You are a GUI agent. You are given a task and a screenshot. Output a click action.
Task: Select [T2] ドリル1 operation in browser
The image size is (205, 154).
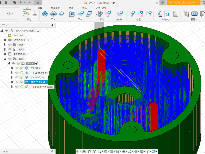pos(42,87)
